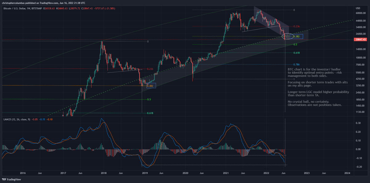Click annotation line 'BTC chart is for the investor/ hodler'
The height and width of the screenshot is (183, 370).
tap(314, 70)
